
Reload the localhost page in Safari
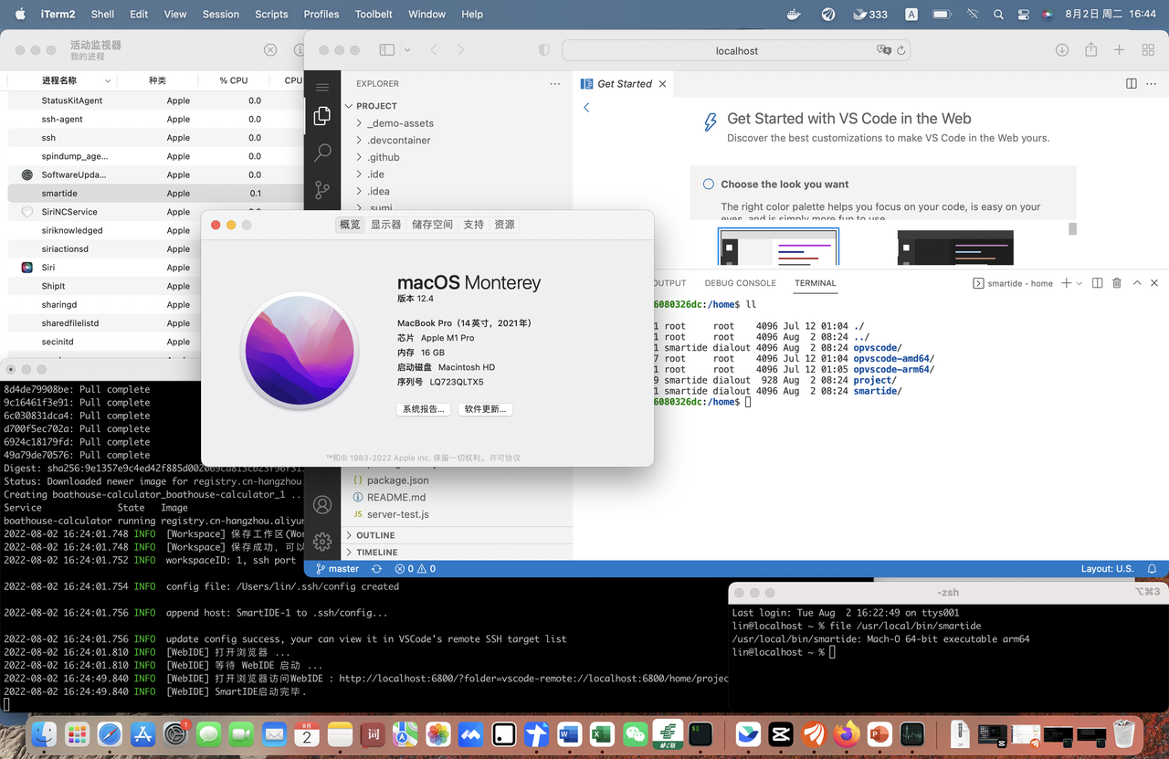point(900,50)
